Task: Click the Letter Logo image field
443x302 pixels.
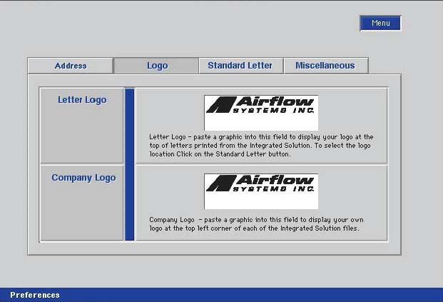Action: point(261,113)
